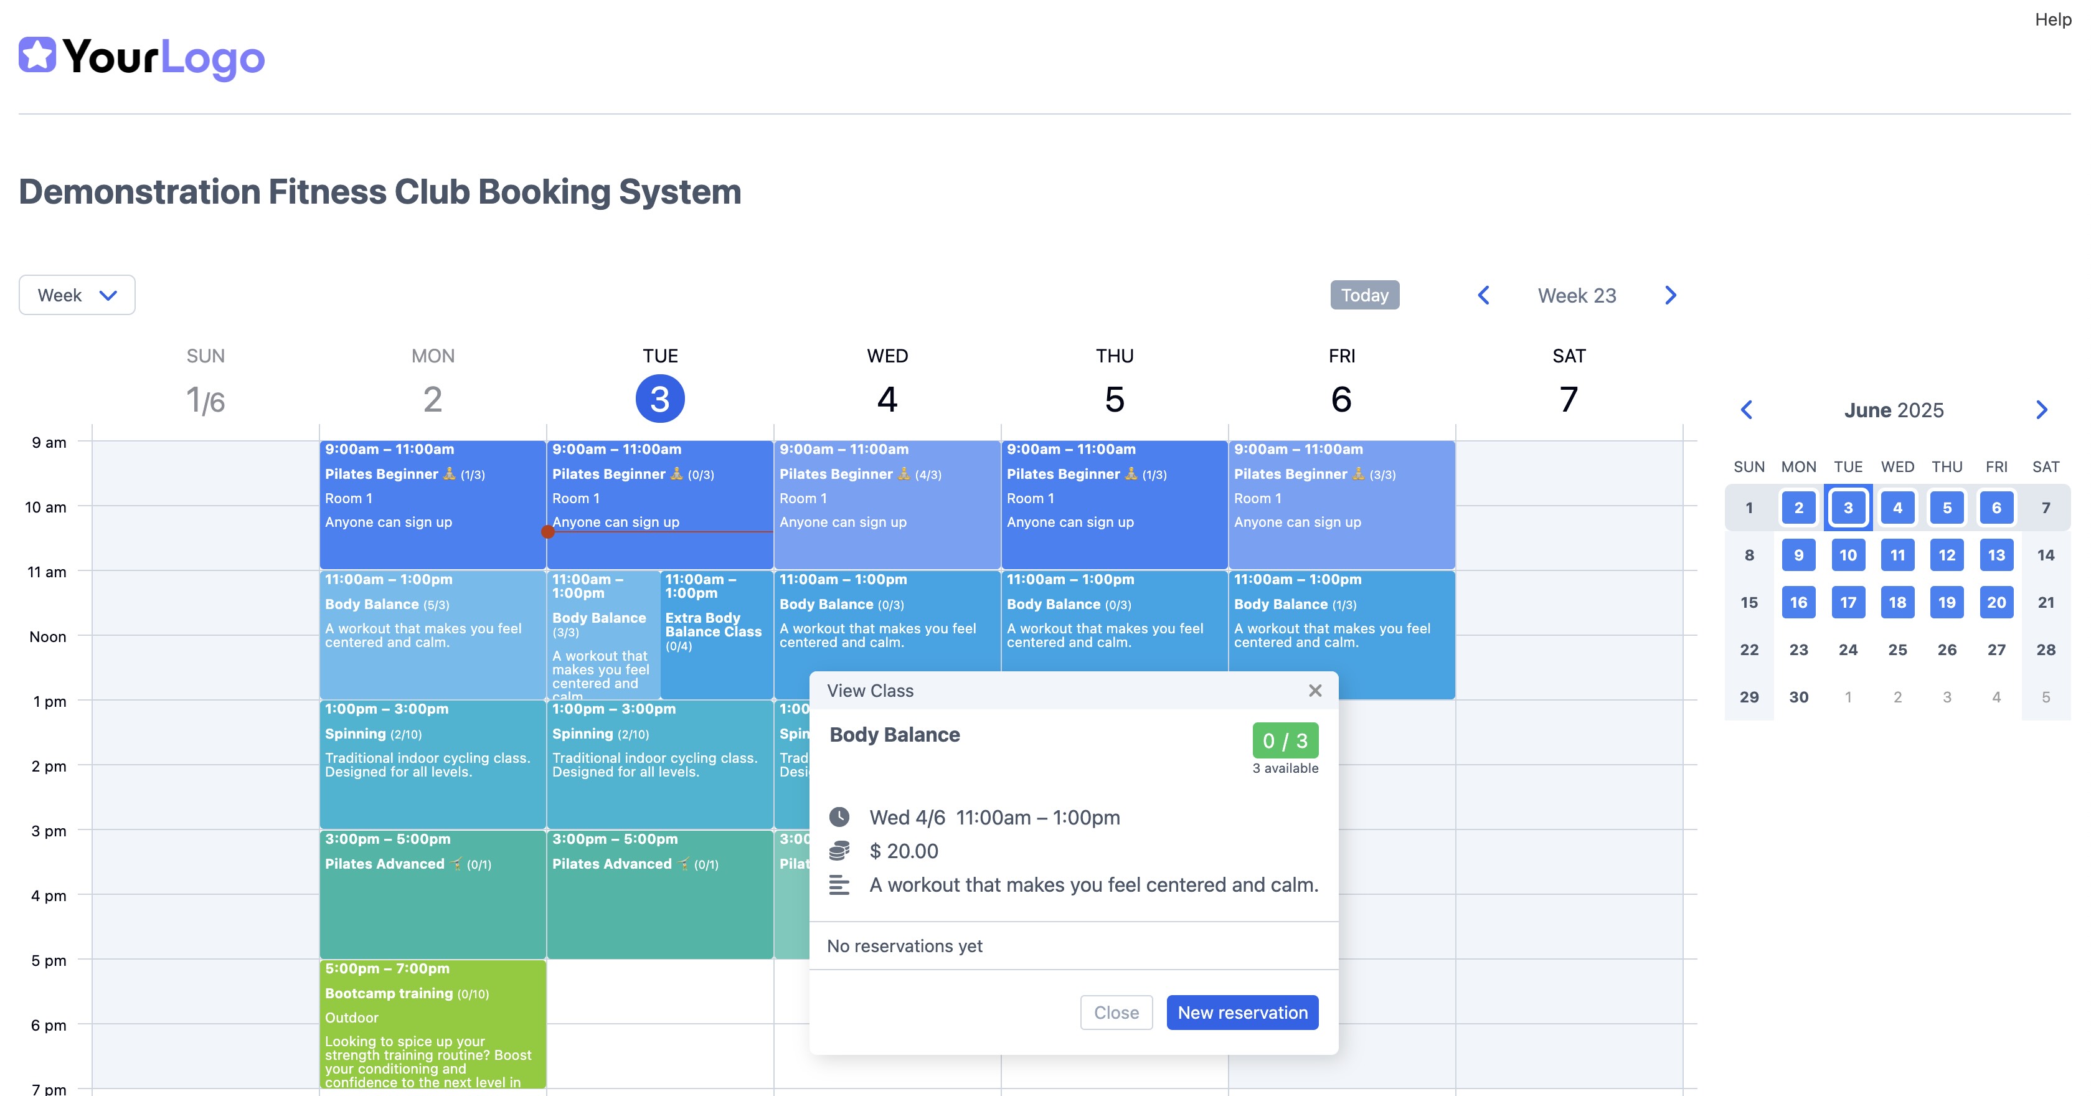
Task: Click the description lines icon in the dialog
Action: click(x=841, y=885)
